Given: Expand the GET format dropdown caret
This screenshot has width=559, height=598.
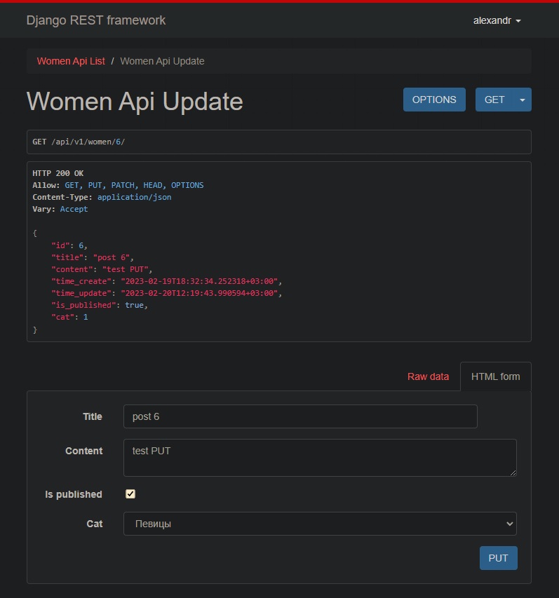Looking at the screenshot, I should coord(523,100).
